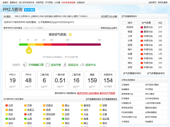Click the 设为首页 link
The image size is (170, 127).
tap(105, 17)
